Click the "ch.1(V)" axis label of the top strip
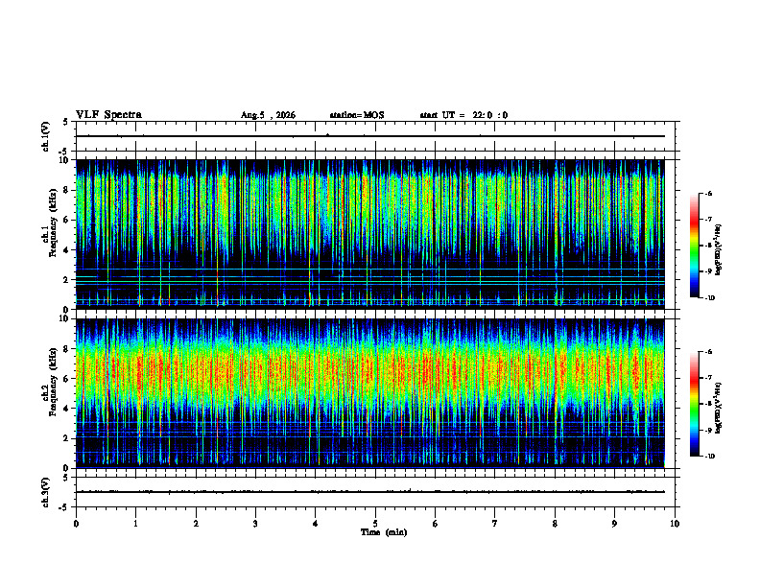Screen dimensions: 760x587 point(46,136)
